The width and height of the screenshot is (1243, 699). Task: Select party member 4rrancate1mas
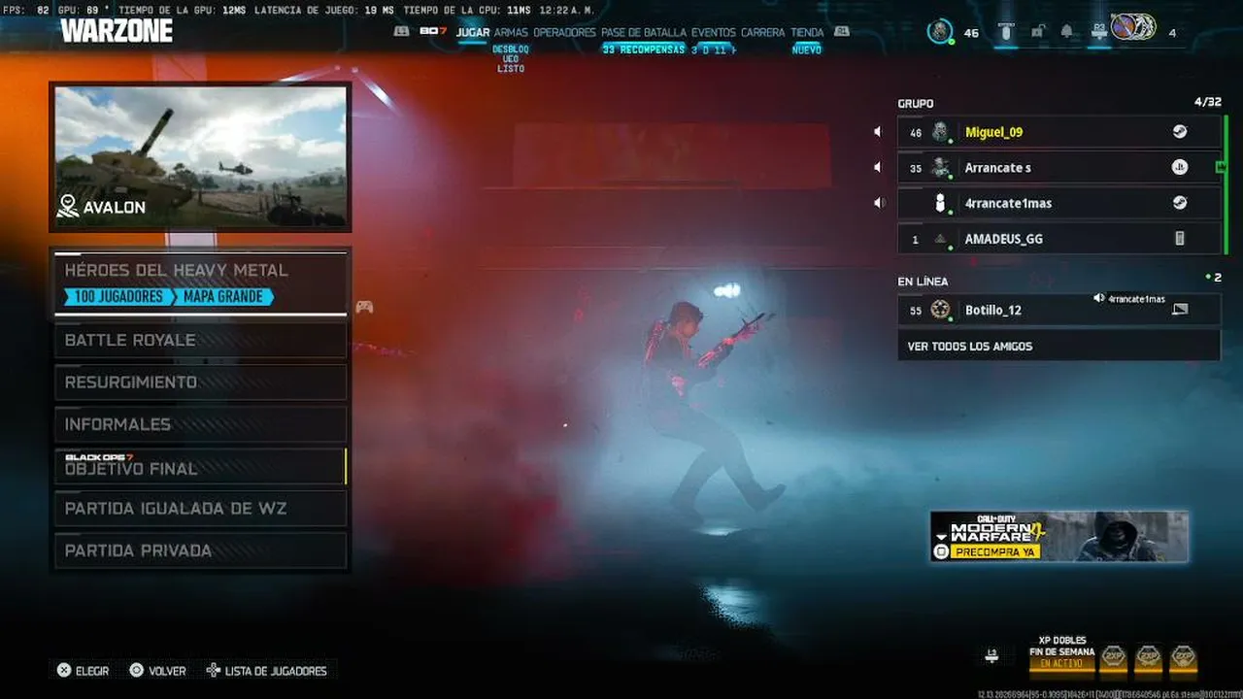point(1058,203)
